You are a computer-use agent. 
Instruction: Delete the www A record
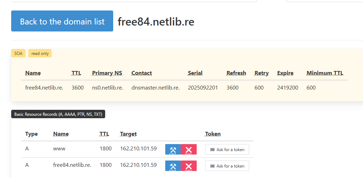pyautogui.click(x=189, y=149)
